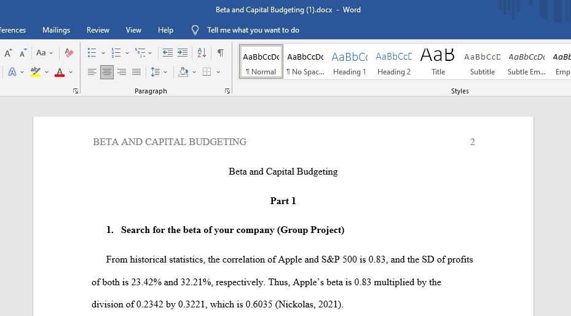Apply yellow text highlight color
Image resolution: width=571 pixels, height=316 pixels.
pos(35,72)
